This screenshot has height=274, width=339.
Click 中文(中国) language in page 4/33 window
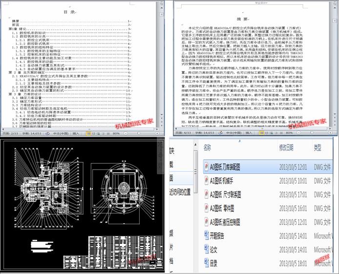(x=233, y=133)
